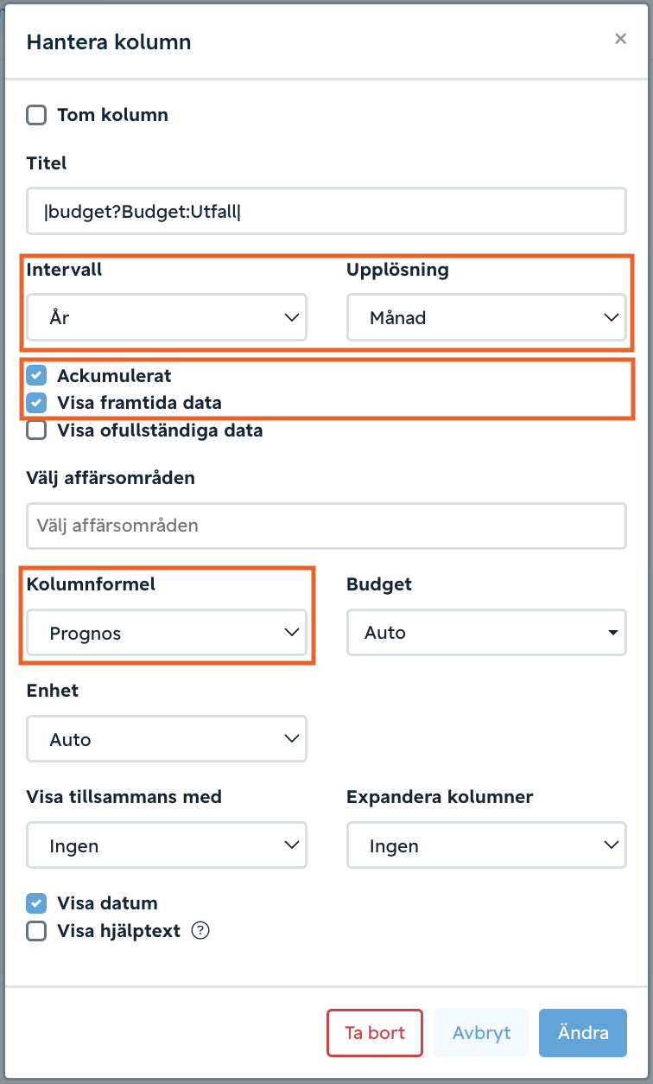Image resolution: width=653 pixels, height=1084 pixels.
Task: Click the Titel input field
Action: pos(326,211)
